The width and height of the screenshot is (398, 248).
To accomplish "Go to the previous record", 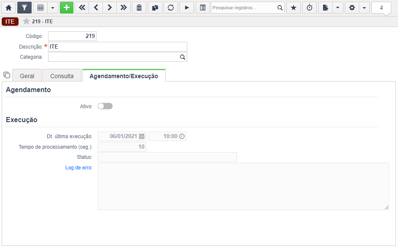I will [x=96, y=8].
